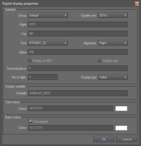Open the Group dropdown showing Default
This screenshot has height=146, width=141.
pos(48,15)
